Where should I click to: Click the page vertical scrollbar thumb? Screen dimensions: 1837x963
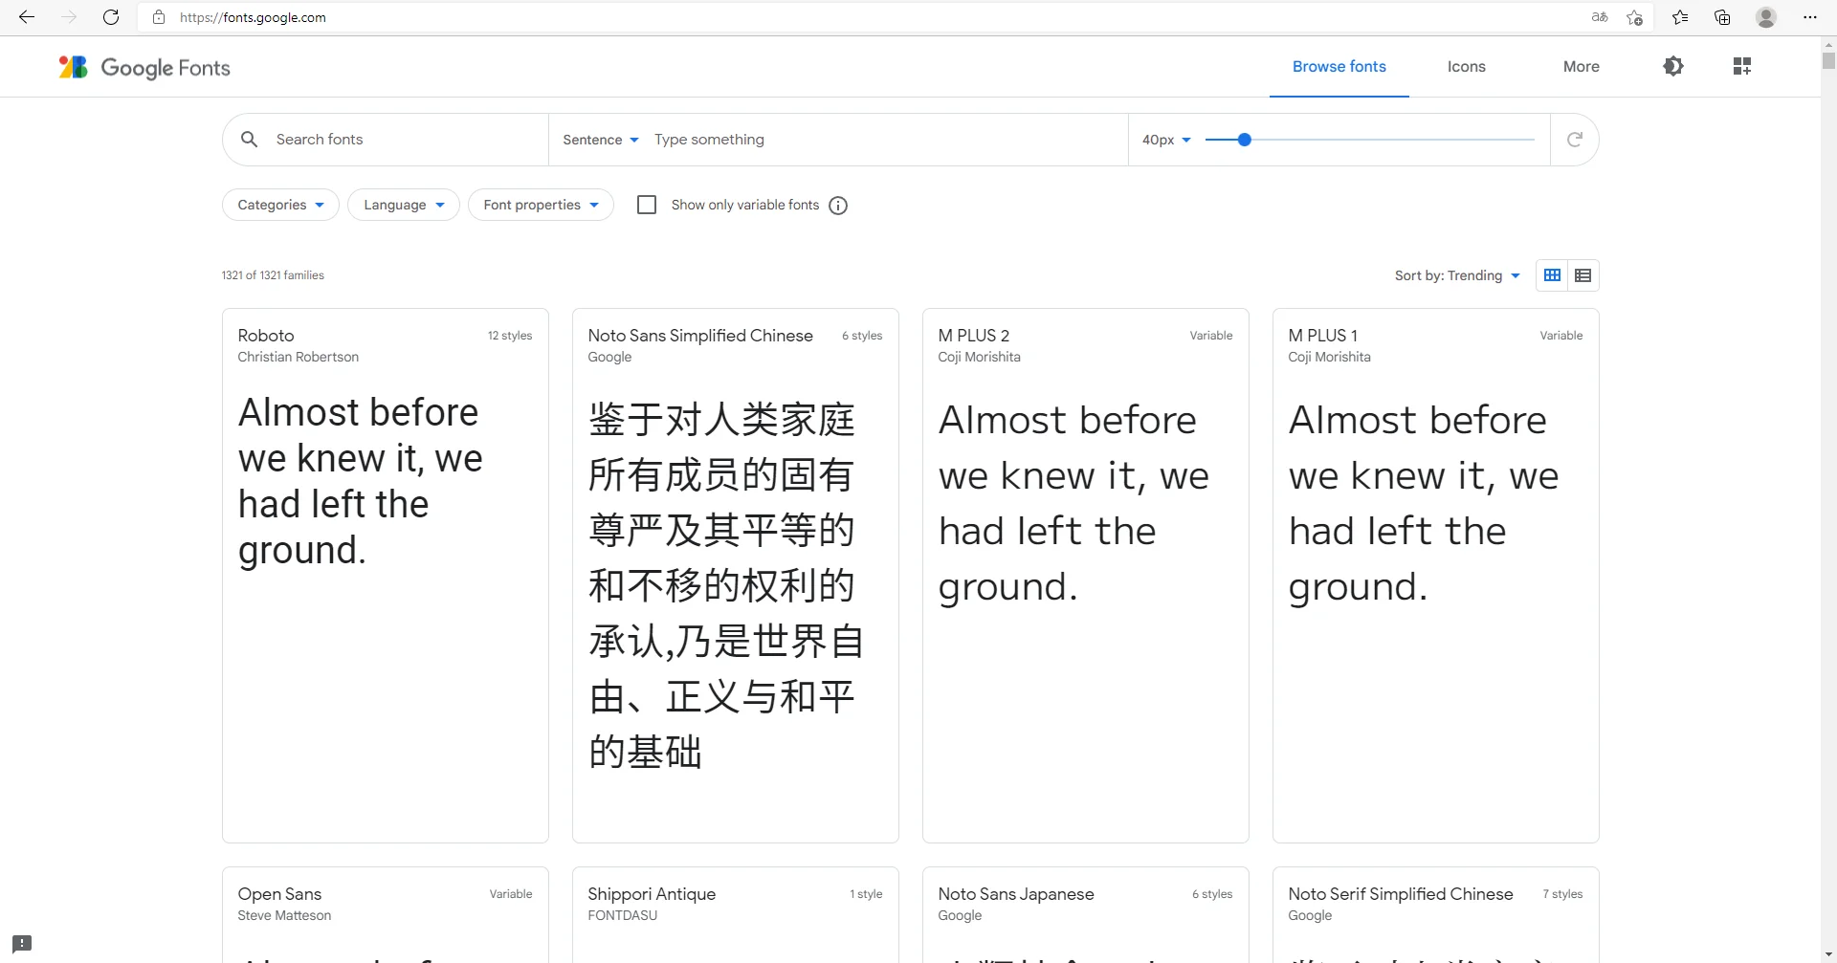point(1828,60)
